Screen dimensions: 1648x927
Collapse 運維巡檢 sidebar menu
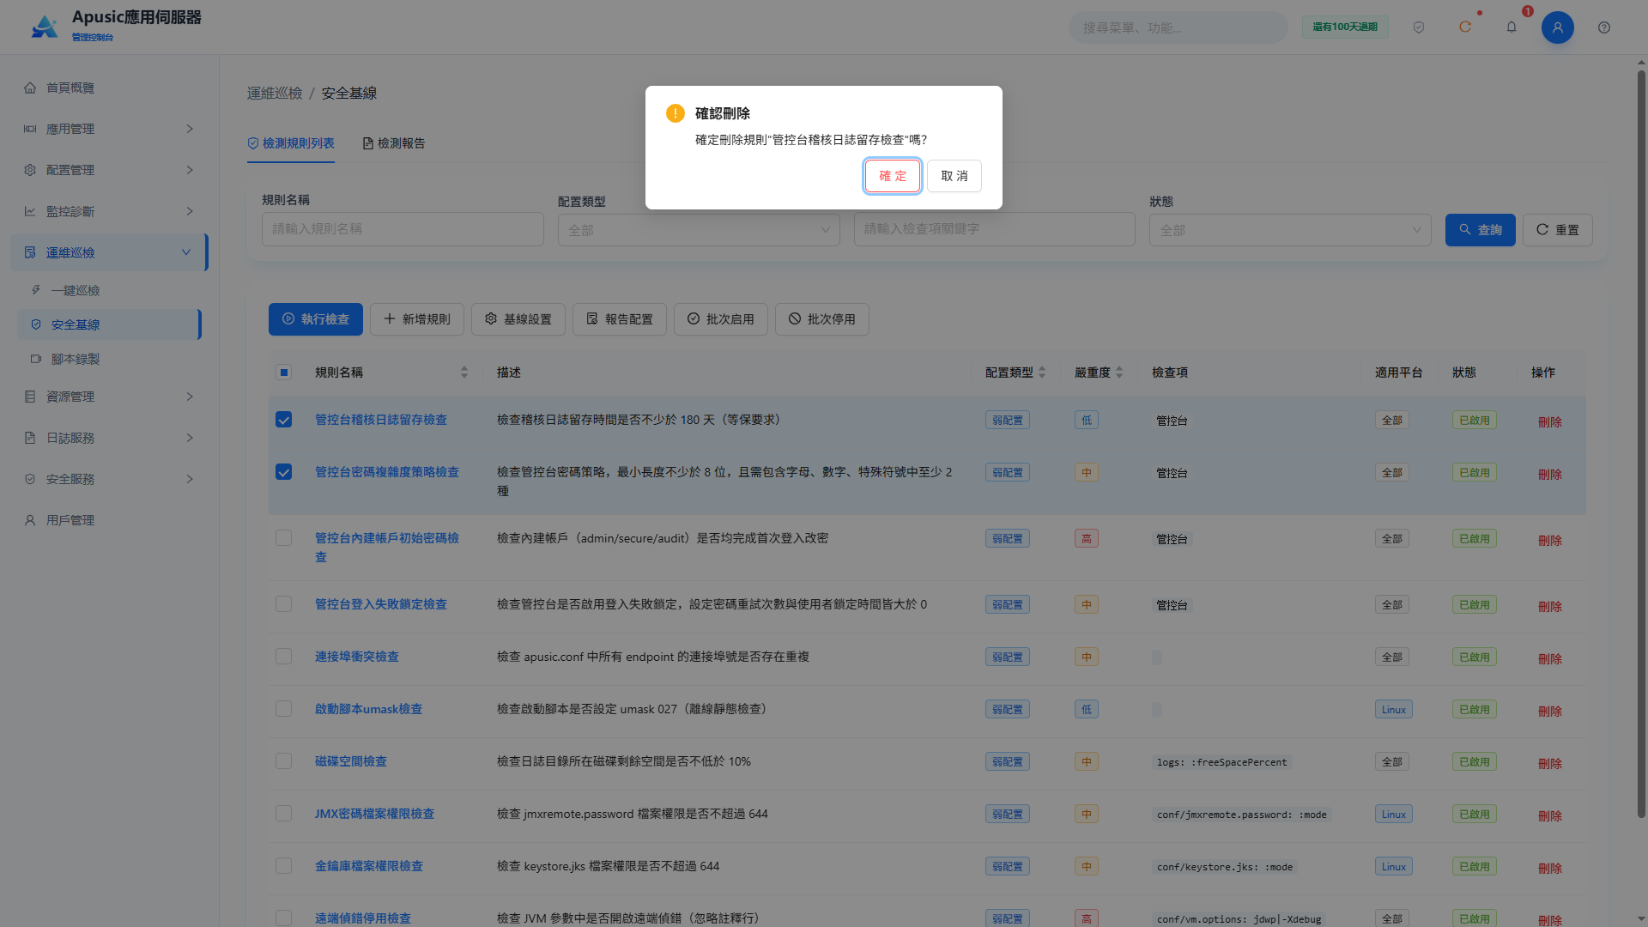pyautogui.click(x=110, y=252)
